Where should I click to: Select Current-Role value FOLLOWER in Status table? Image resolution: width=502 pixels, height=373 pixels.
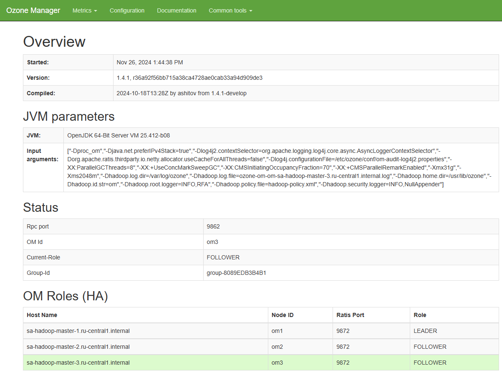point(223,257)
